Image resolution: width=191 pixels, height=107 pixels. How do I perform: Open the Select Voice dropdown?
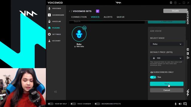click(x=167, y=44)
